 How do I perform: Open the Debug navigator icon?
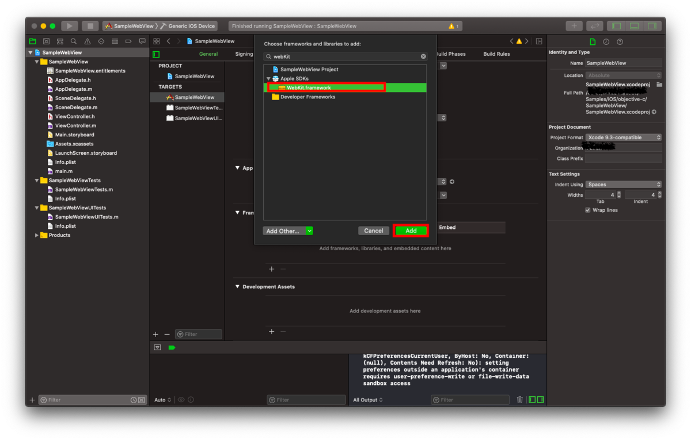(x=115, y=41)
